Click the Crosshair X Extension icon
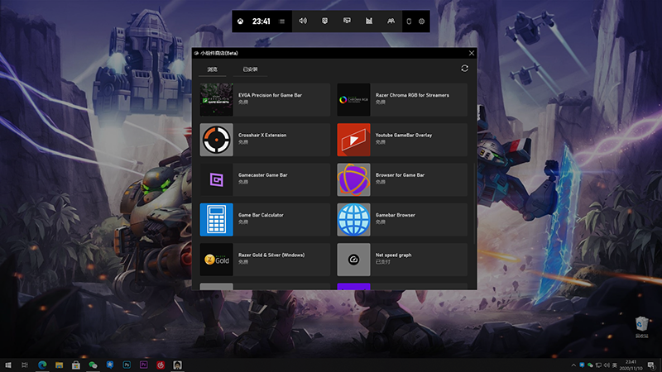662x372 pixels. tap(217, 140)
